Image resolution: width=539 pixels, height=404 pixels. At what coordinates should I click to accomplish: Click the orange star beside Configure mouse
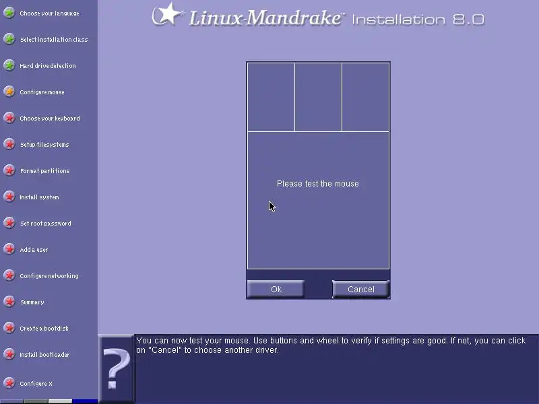[x=9, y=92]
